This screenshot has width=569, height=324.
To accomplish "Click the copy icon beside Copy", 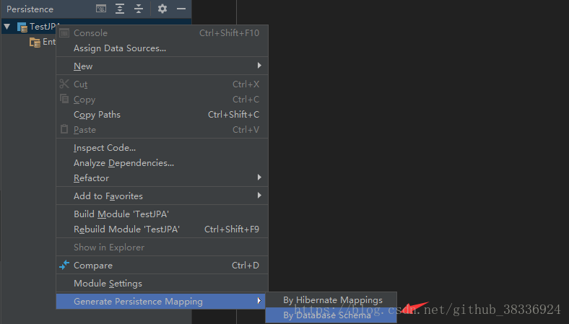I will point(64,99).
